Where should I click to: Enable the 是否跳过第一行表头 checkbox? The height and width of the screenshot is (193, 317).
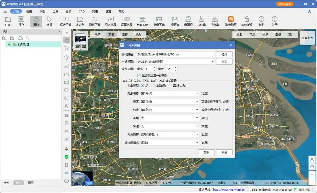[x=139, y=76]
